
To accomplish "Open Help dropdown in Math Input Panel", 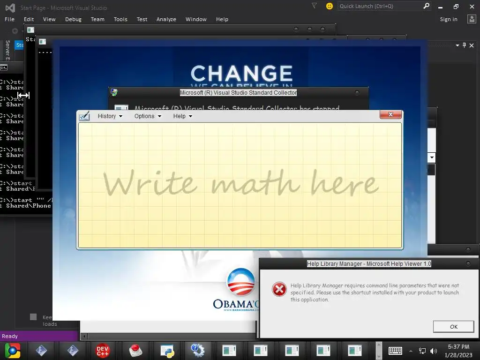I will [182, 116].
